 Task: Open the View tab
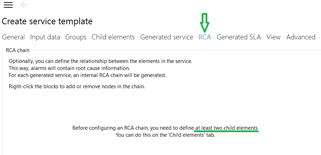pos(274,37)
